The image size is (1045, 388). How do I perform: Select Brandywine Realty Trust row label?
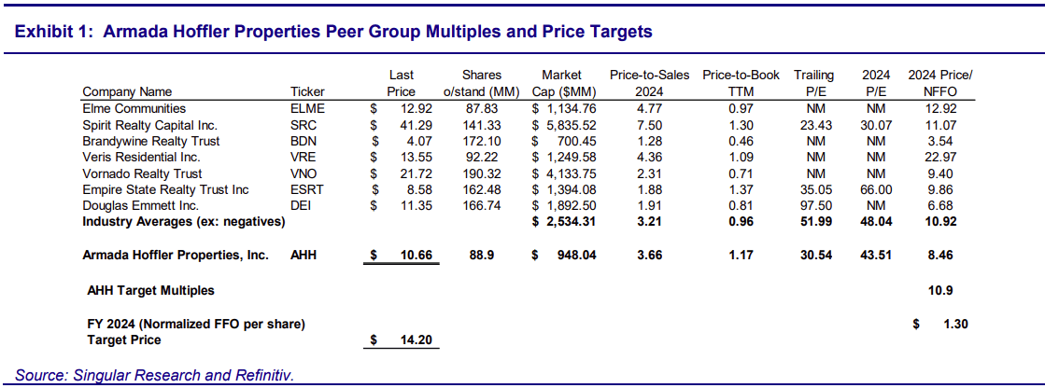(x=150, y=141)
